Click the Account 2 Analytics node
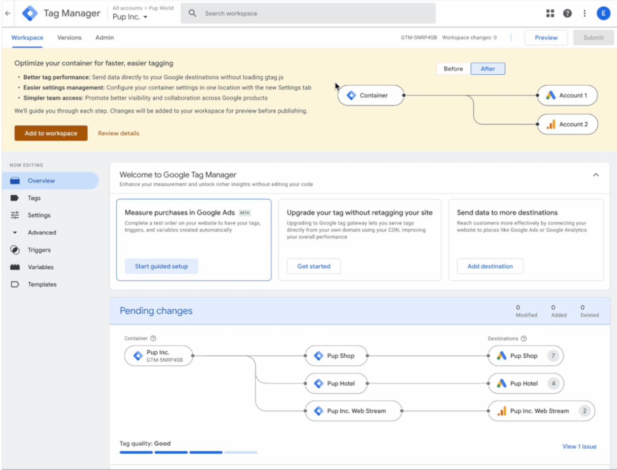 (567, 124)
